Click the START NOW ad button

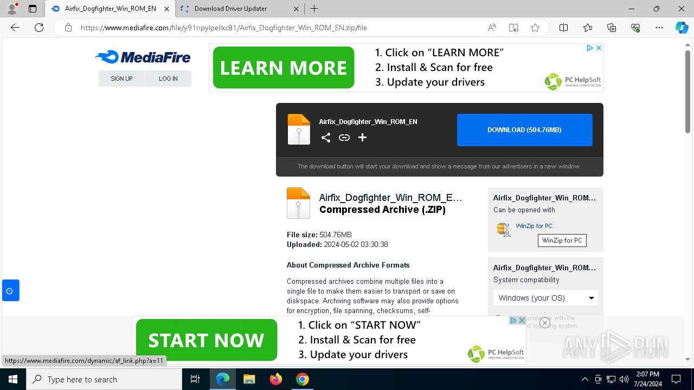click(207, 340)
